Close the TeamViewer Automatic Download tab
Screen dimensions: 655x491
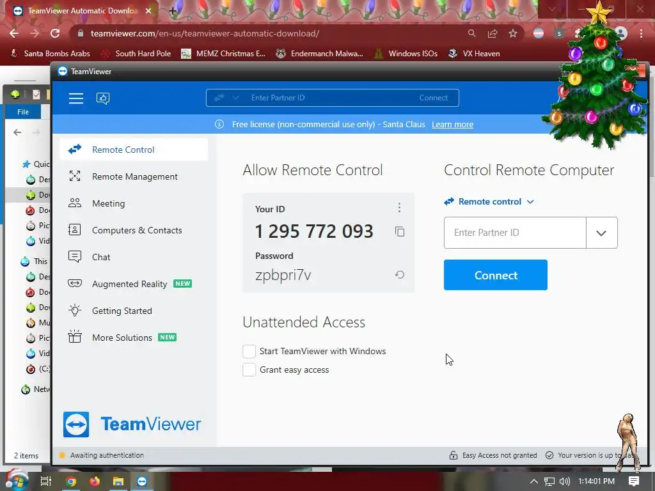(148, 11)
